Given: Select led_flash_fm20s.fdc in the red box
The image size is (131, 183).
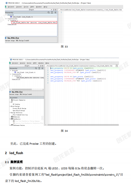Looking at the screenshot, I should 34,23.
